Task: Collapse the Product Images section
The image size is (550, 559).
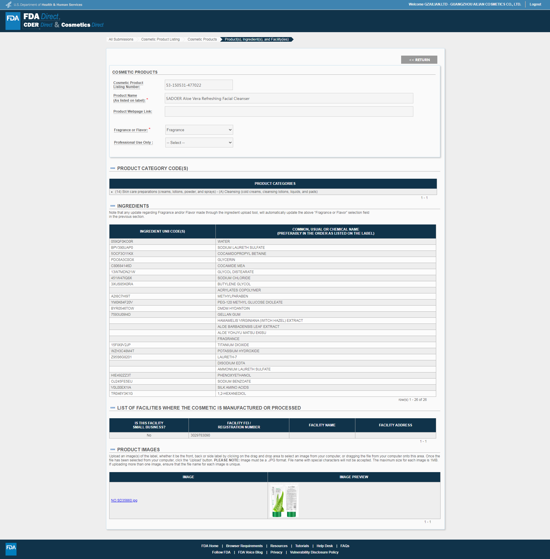Action: pos(113,450)
